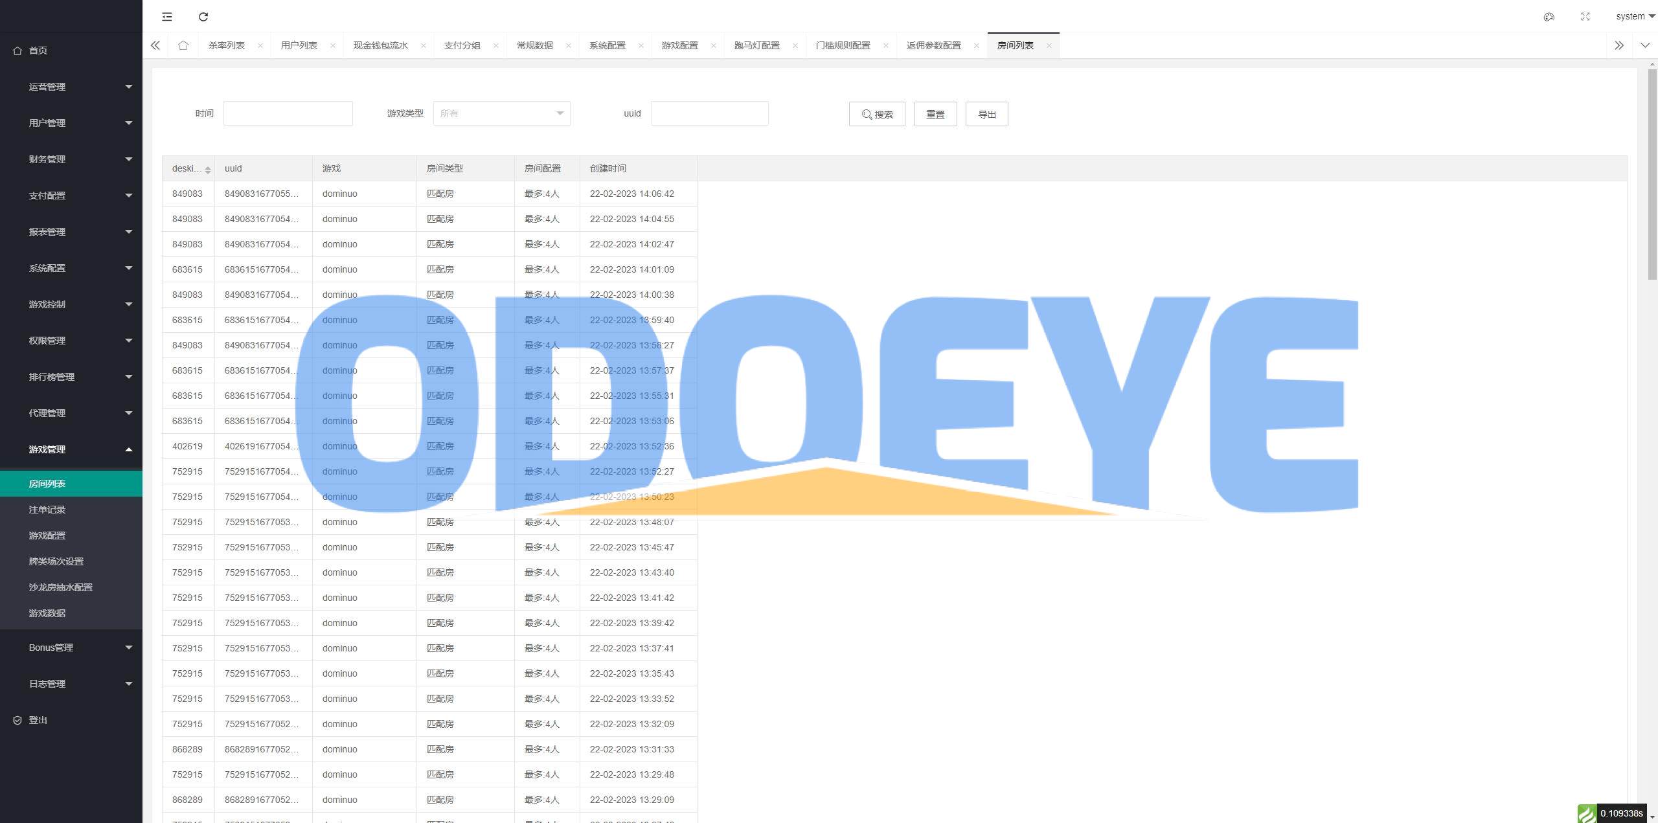Close the 返佣参数配置 tab
1658x823 pixels.
coord(977,45)
